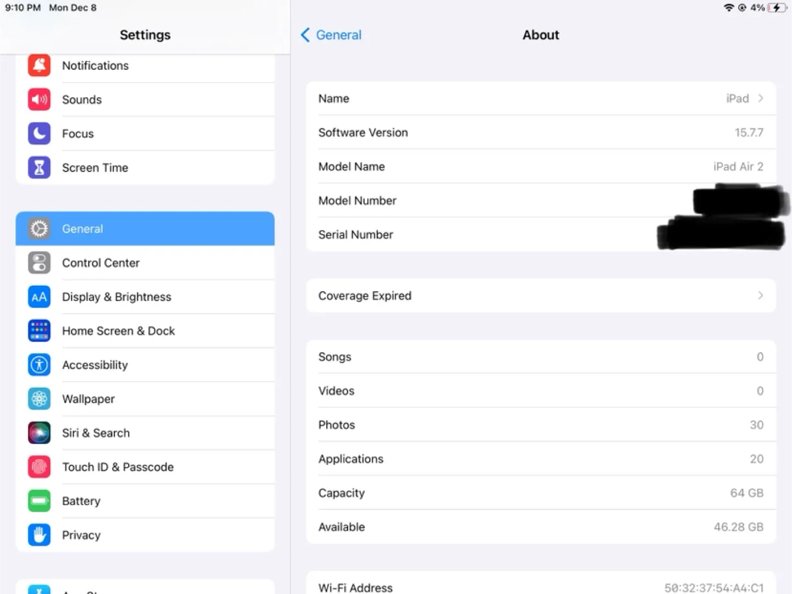
Task: Open Notifications via the bell icon
Action: click(x=38, y=65)
